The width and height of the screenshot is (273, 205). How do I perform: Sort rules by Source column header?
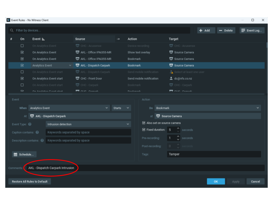80,39
